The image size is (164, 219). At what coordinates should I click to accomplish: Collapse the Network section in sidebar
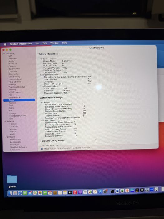coord(5,121)
